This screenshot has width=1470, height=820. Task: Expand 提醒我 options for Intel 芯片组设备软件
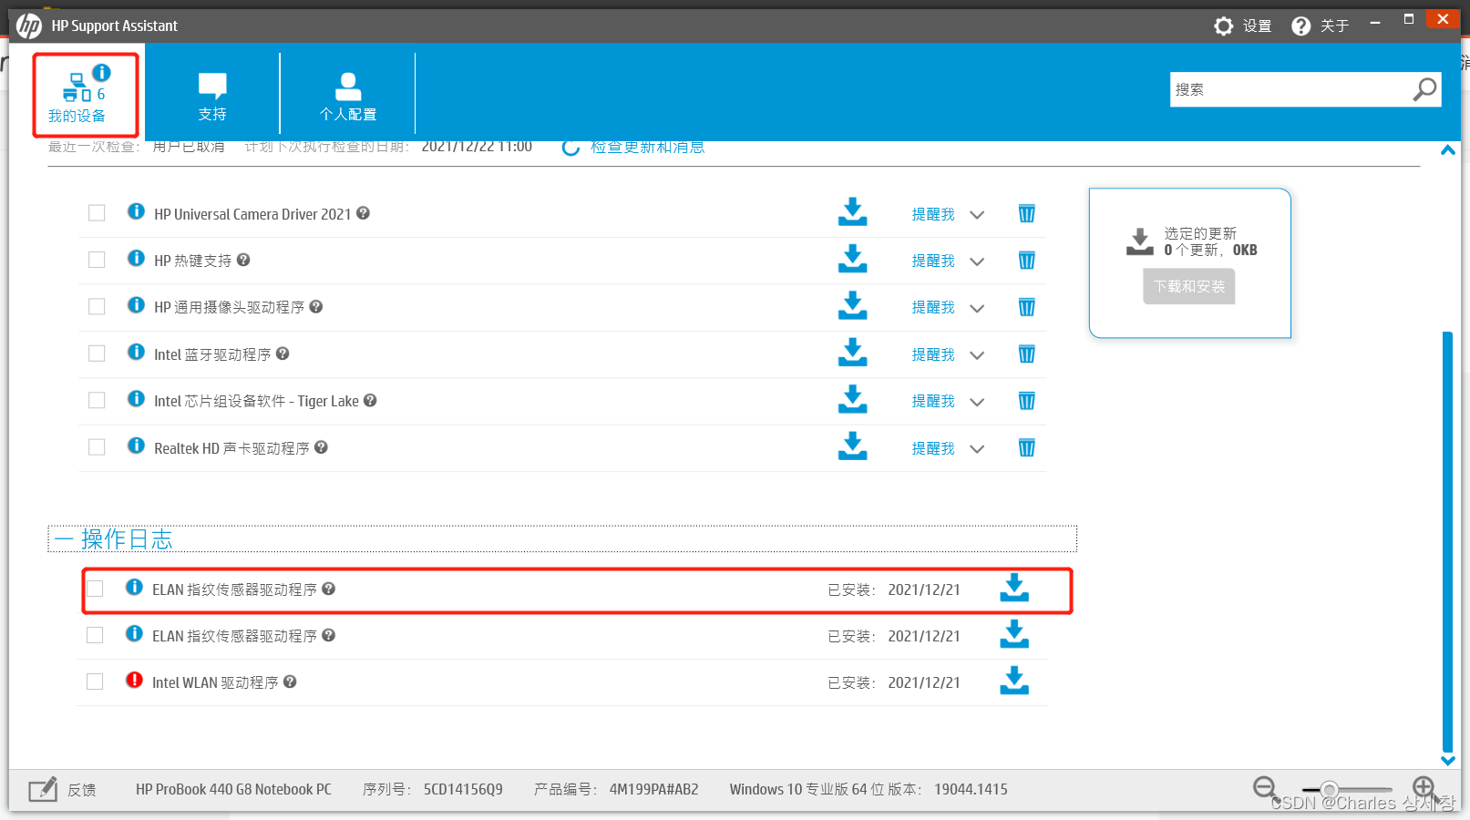pyautogui.click(x=977, y=402)
